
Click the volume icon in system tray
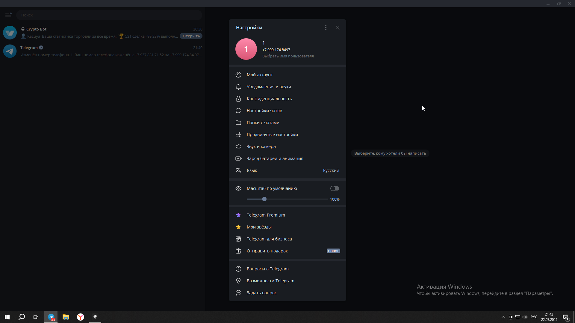(525, 317)
